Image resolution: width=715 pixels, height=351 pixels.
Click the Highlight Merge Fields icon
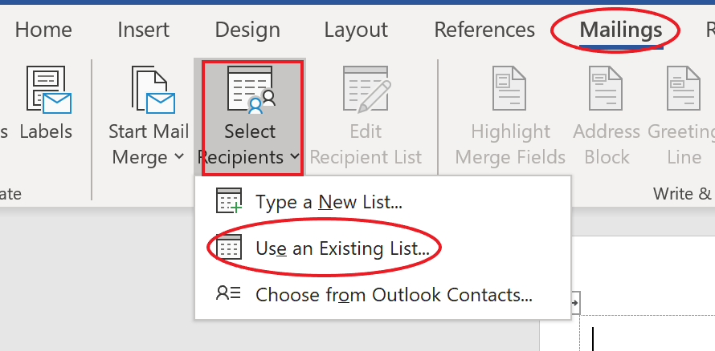[509, 90]
